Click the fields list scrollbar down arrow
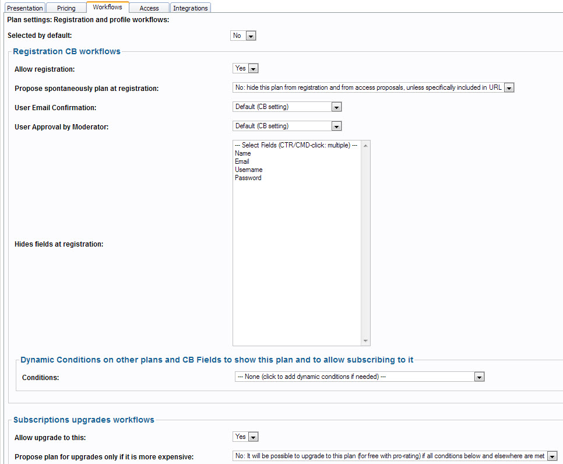 (x=365, y=341)
